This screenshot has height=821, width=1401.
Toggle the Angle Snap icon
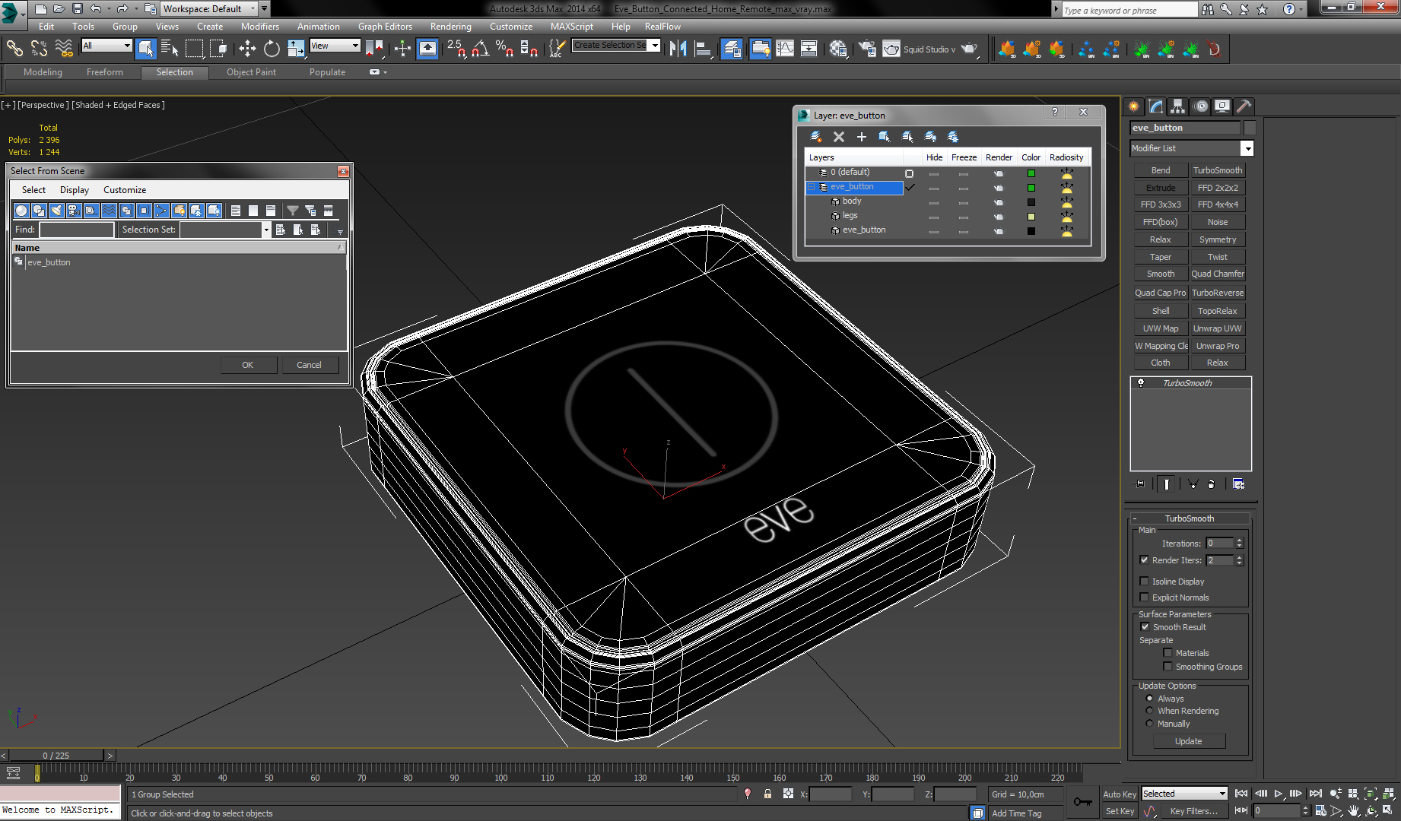coord(480,49)
